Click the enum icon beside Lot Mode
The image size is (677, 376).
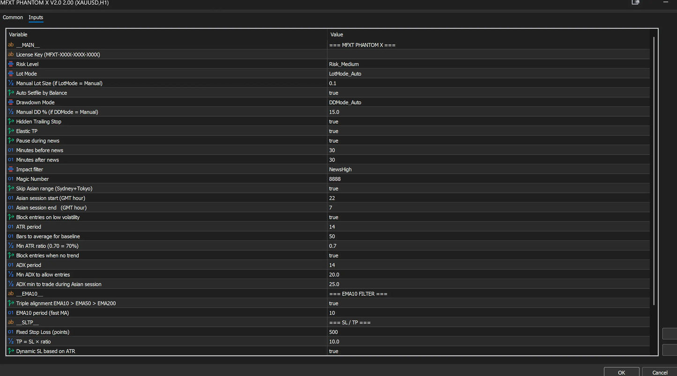click(11, 74)
